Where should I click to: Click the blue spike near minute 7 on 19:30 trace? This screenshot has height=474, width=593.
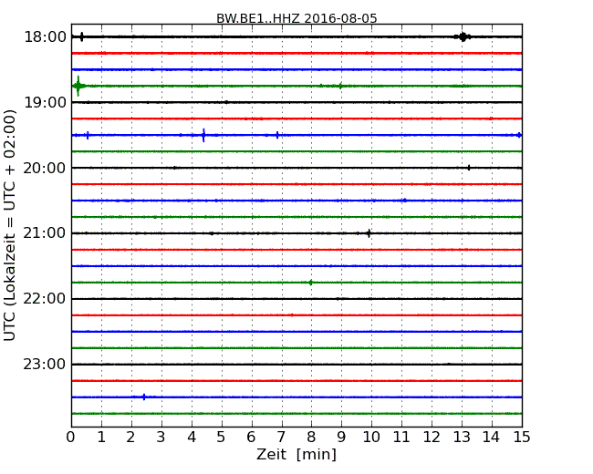point(277,135)
